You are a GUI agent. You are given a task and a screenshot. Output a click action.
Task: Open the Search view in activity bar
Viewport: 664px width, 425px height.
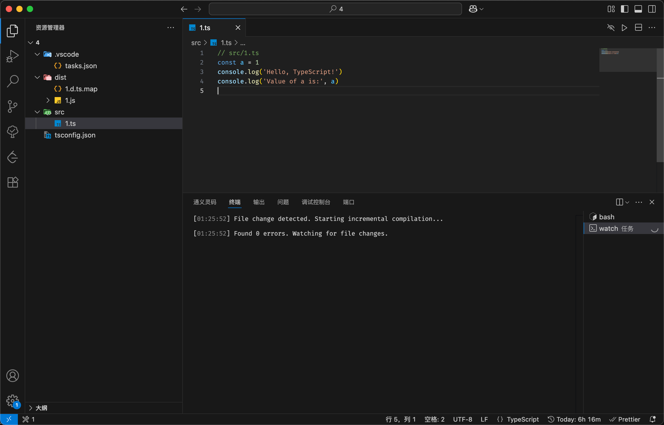[12, 81]
